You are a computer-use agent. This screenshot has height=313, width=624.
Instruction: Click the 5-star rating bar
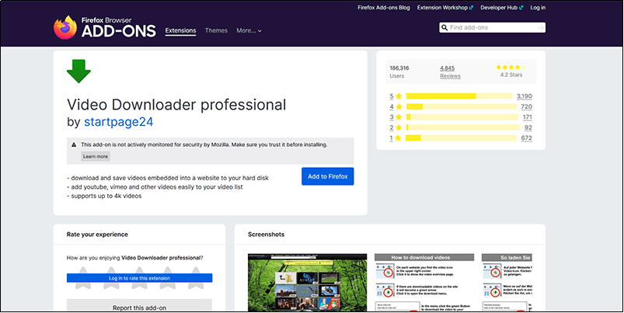pyautogui.click(x=458, y=96)
